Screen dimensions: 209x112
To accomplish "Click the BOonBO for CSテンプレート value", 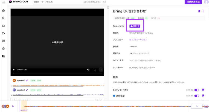I will pyautogui.click(x=142, y=67).
